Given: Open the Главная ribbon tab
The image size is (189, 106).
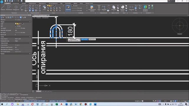Looking at the screenshot, I should pos(7,3).
